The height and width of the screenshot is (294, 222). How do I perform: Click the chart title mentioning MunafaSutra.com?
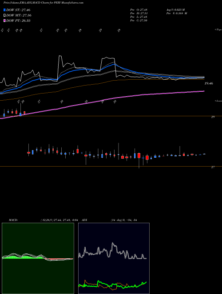(44, 3)
